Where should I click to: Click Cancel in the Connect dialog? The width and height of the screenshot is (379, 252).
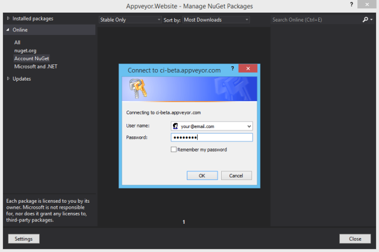[x=236, y=176]
